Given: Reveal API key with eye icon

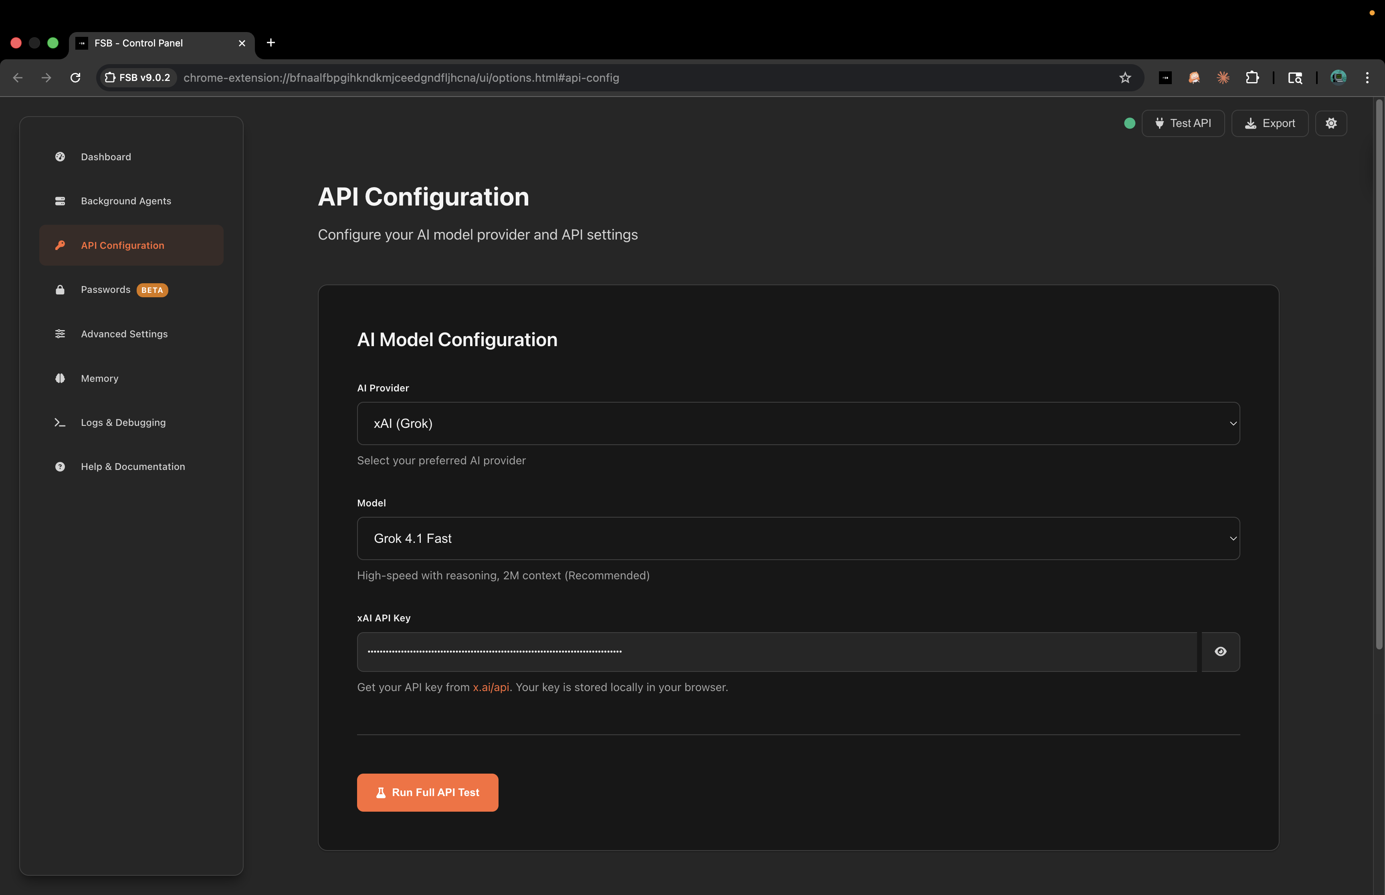Looking at the screenshot, I should coord(1221,652).
